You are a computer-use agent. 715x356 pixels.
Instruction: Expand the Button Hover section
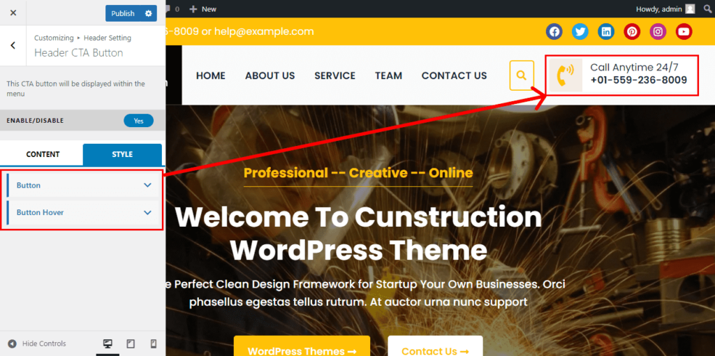point(83,212)
